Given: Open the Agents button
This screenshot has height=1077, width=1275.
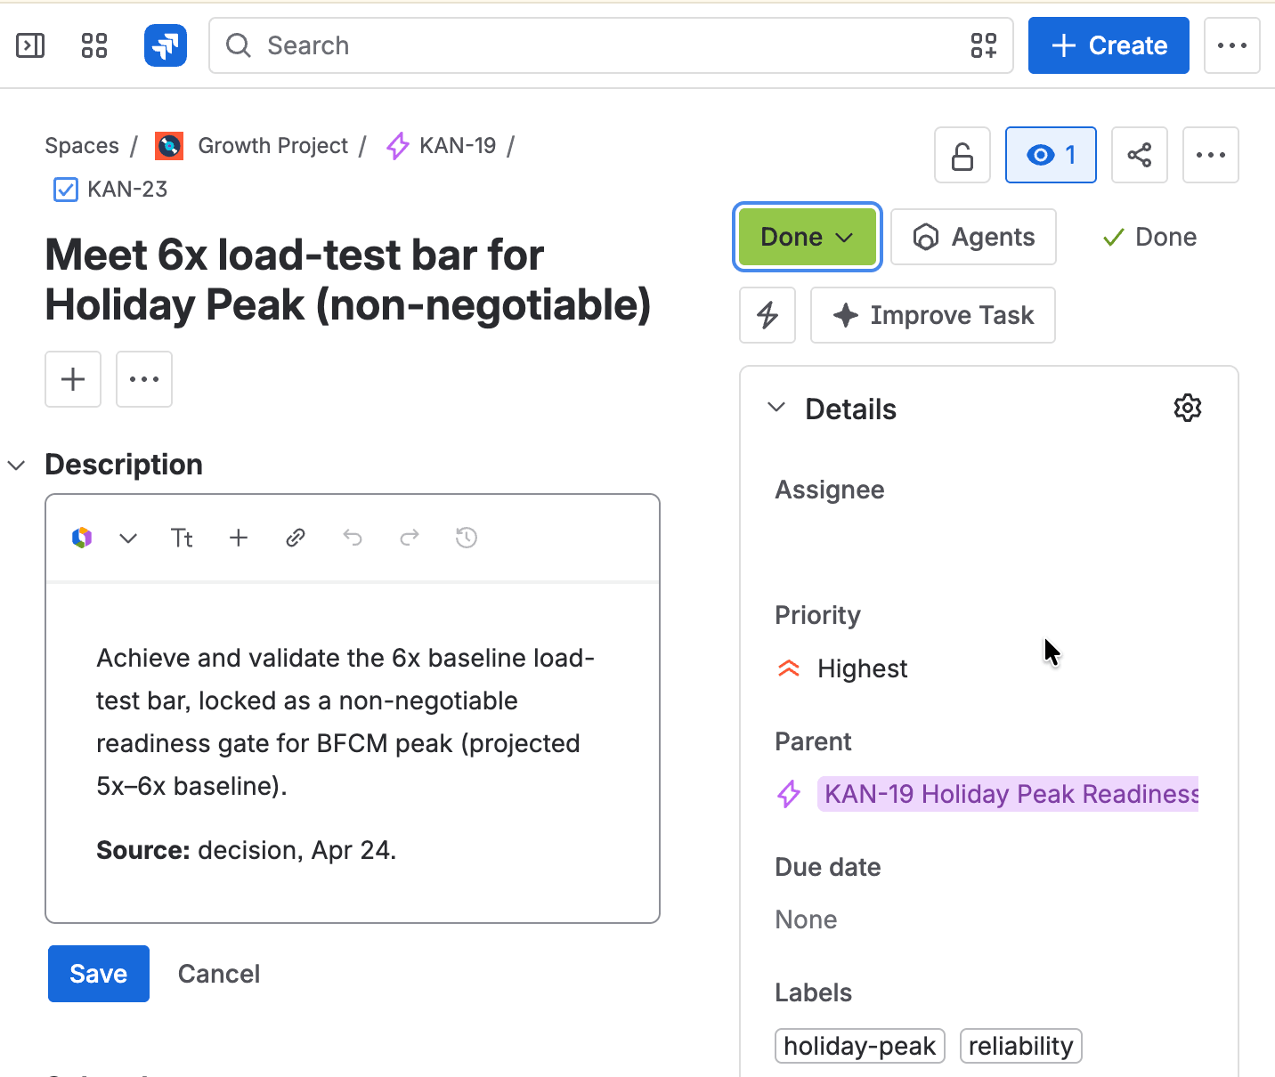Looking at the screenshot, I should pyautogui.click(x=974, y=237).
